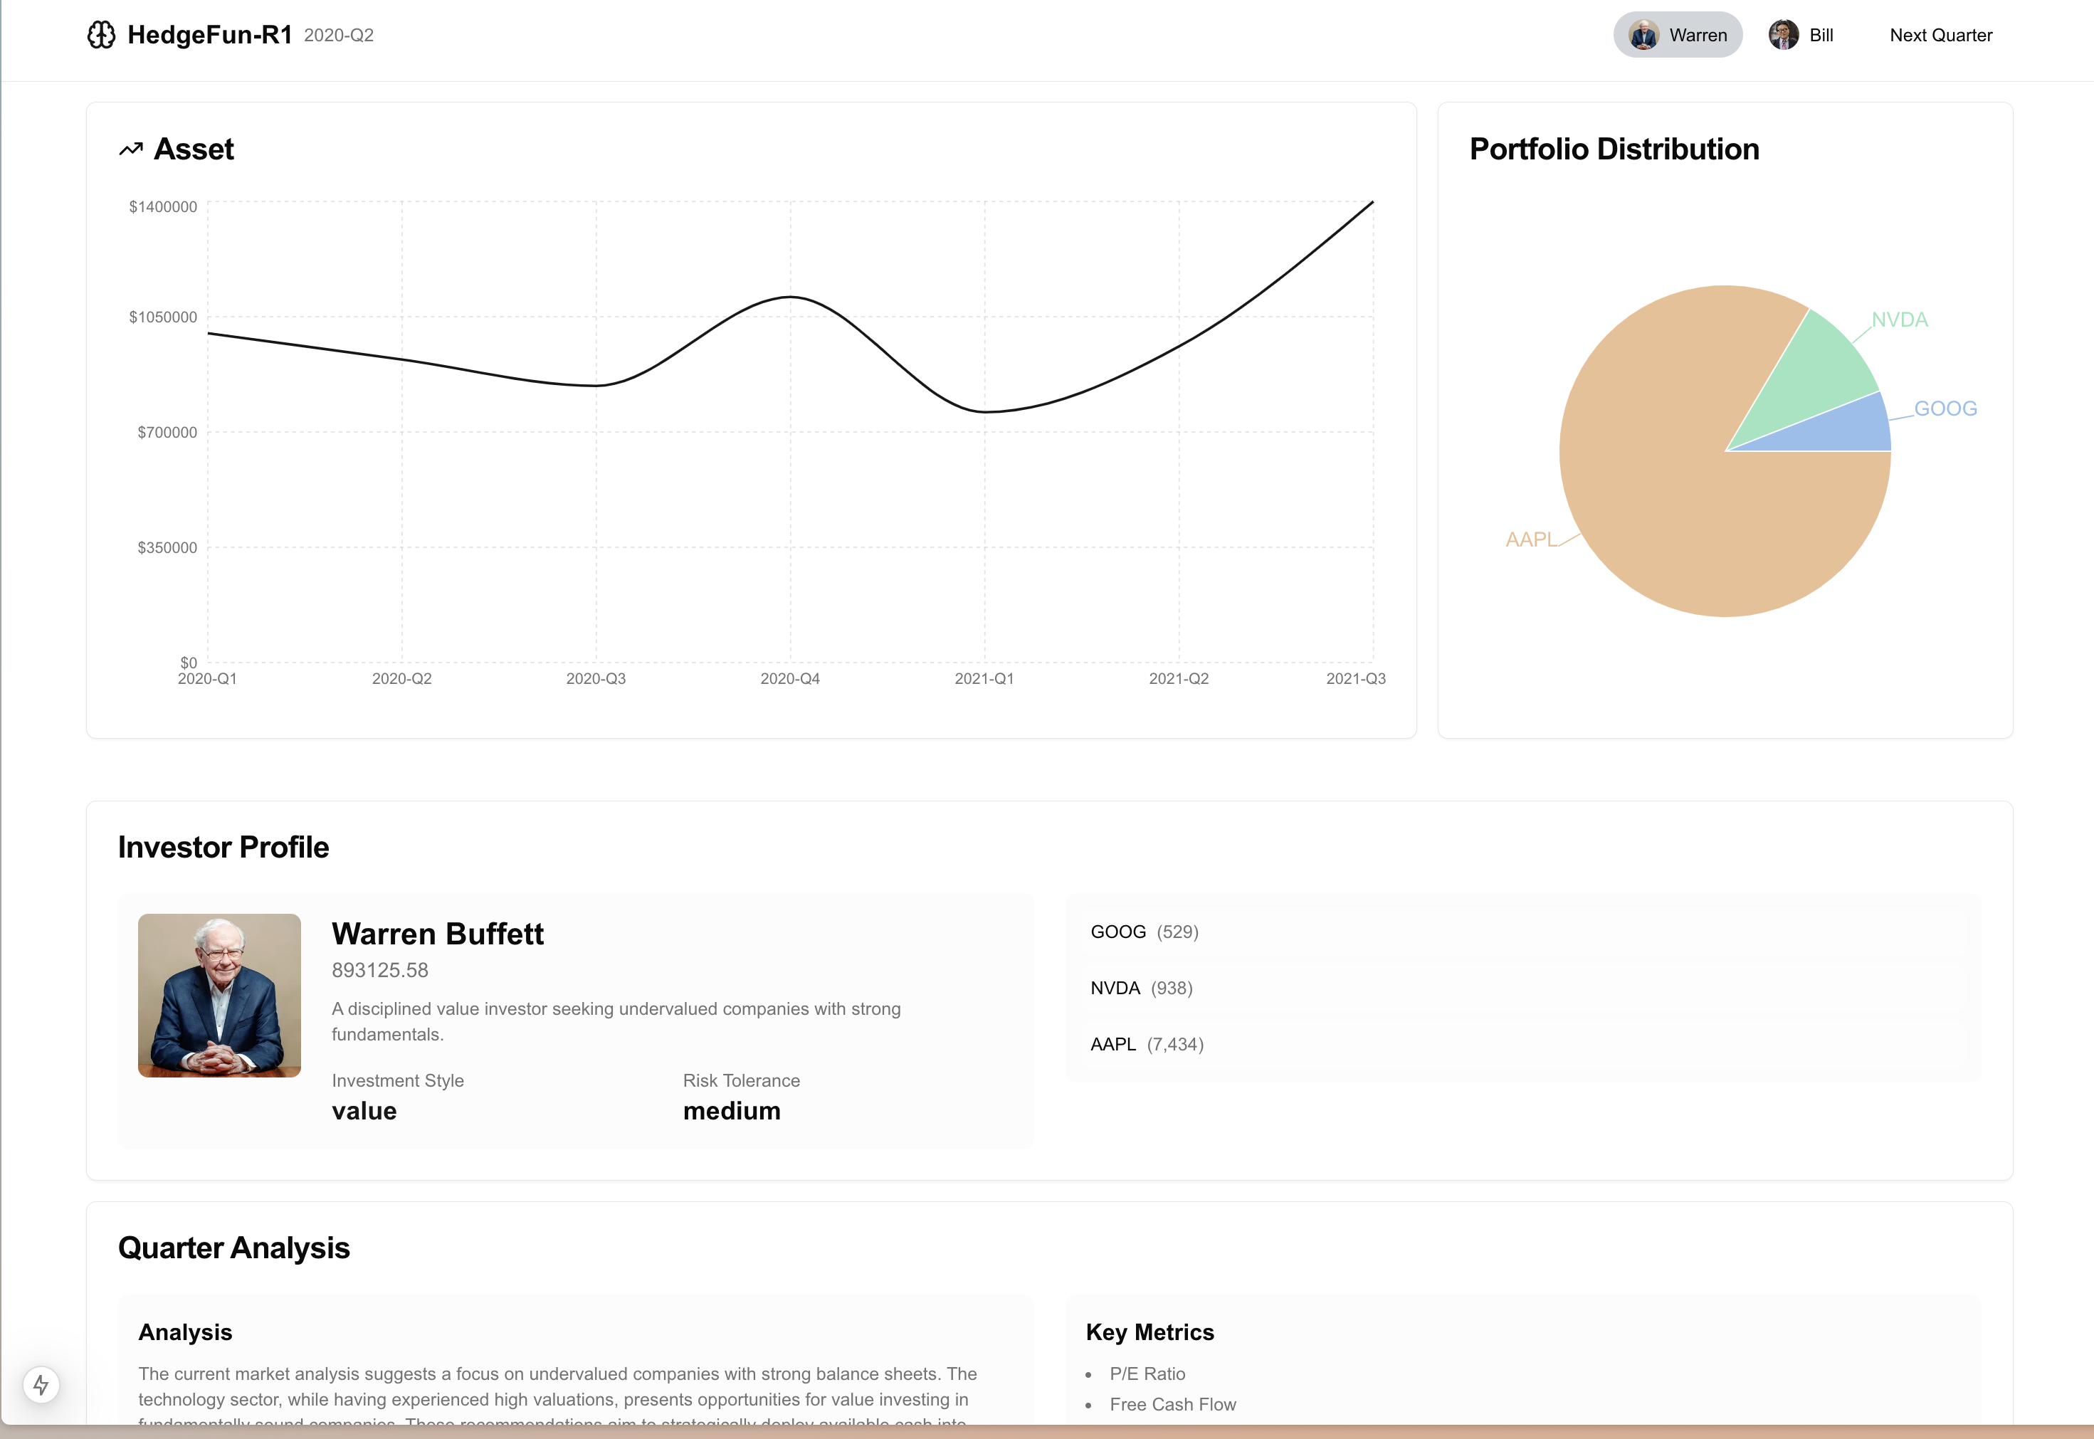Click the lightning bolt dev indicator
2094x1439 pixels.
(x=41, y=1384)
